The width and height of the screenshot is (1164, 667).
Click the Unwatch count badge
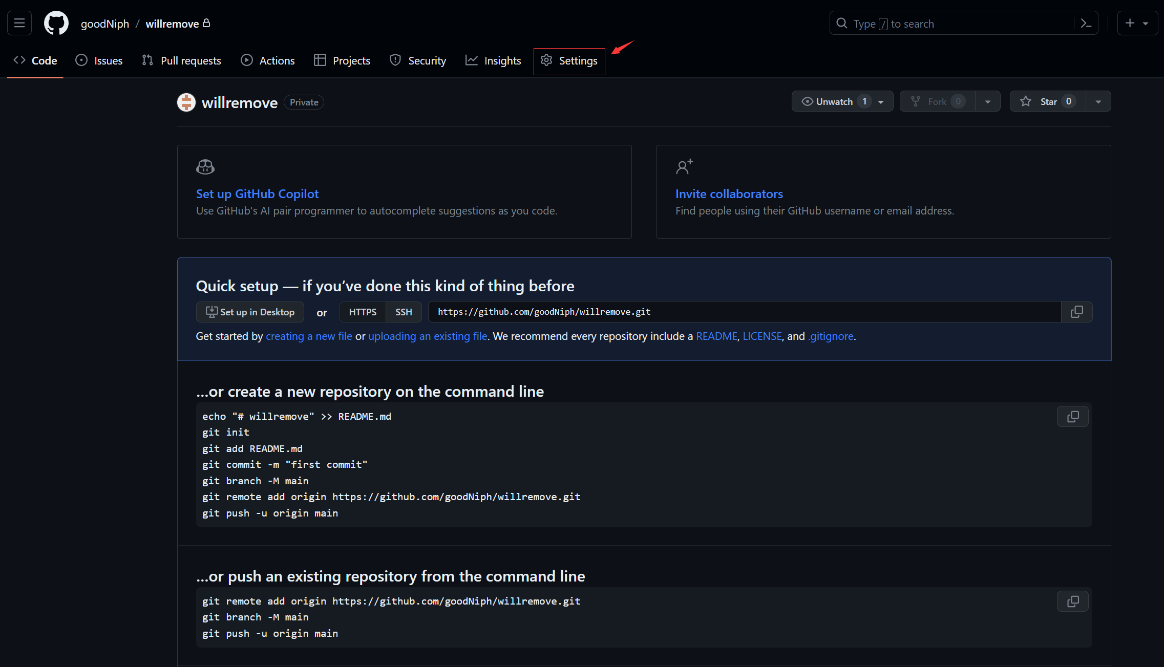tap(864, 101)
